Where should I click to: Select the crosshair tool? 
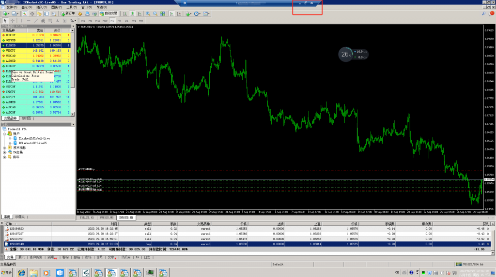tap(12, 20)
